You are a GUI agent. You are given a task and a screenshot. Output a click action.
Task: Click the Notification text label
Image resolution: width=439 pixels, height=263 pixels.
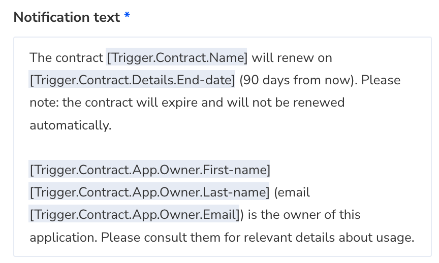pyautogui.click(x=67, y=17)
